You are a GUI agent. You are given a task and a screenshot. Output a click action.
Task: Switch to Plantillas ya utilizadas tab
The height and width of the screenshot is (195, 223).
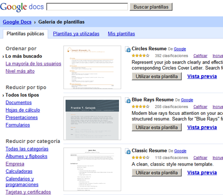coord(76,34)
